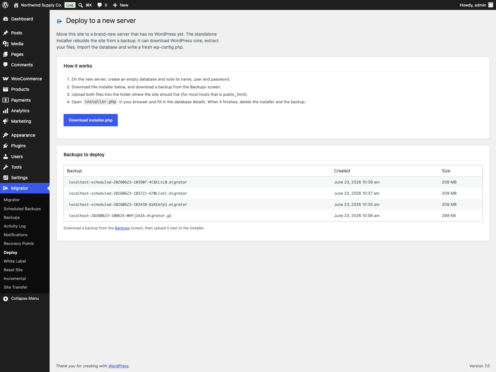This screenshot has width=496, height=372.
Task: Click the Version 7.0 footer text
Action: 480,366
